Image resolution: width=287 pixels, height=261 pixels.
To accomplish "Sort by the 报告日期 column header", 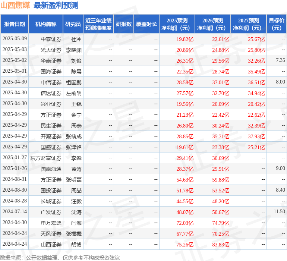I will [x=15, y=24].
